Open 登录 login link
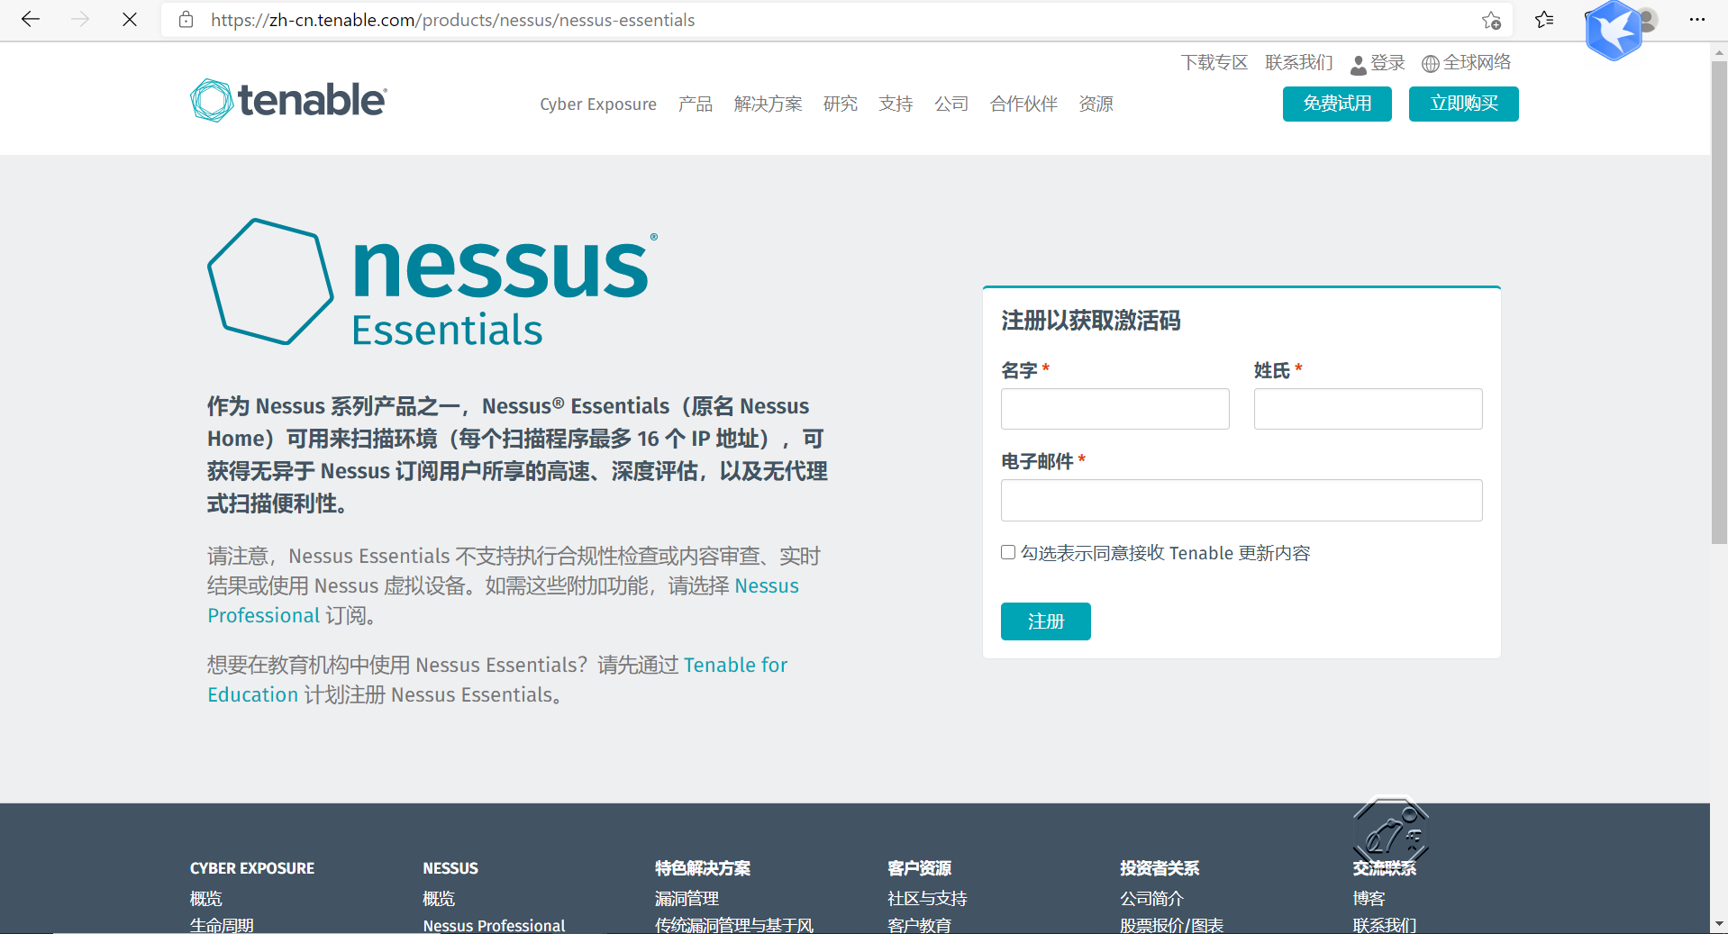Image resolution: width=1728 pixels, height=934 pixels. point(1378,63)
